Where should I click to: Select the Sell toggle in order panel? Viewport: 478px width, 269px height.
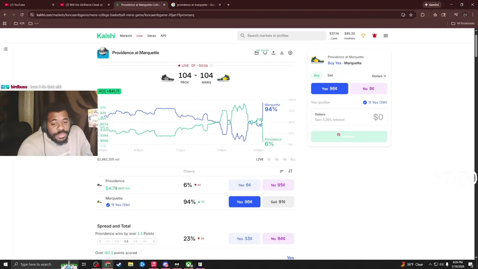(330, 75)
